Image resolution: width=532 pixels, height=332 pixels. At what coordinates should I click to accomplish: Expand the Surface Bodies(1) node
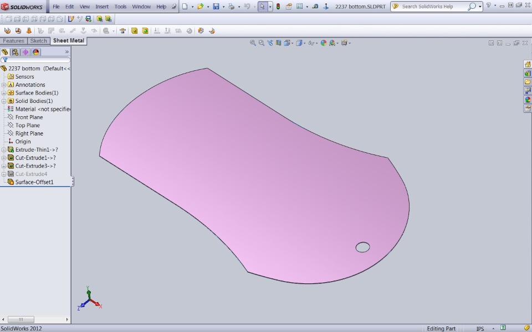tap(4, 93)
